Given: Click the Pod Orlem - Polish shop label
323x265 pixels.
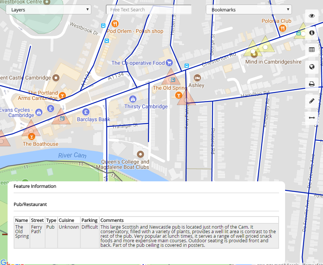Looking at the screenshot, I should tap(135, 31).
